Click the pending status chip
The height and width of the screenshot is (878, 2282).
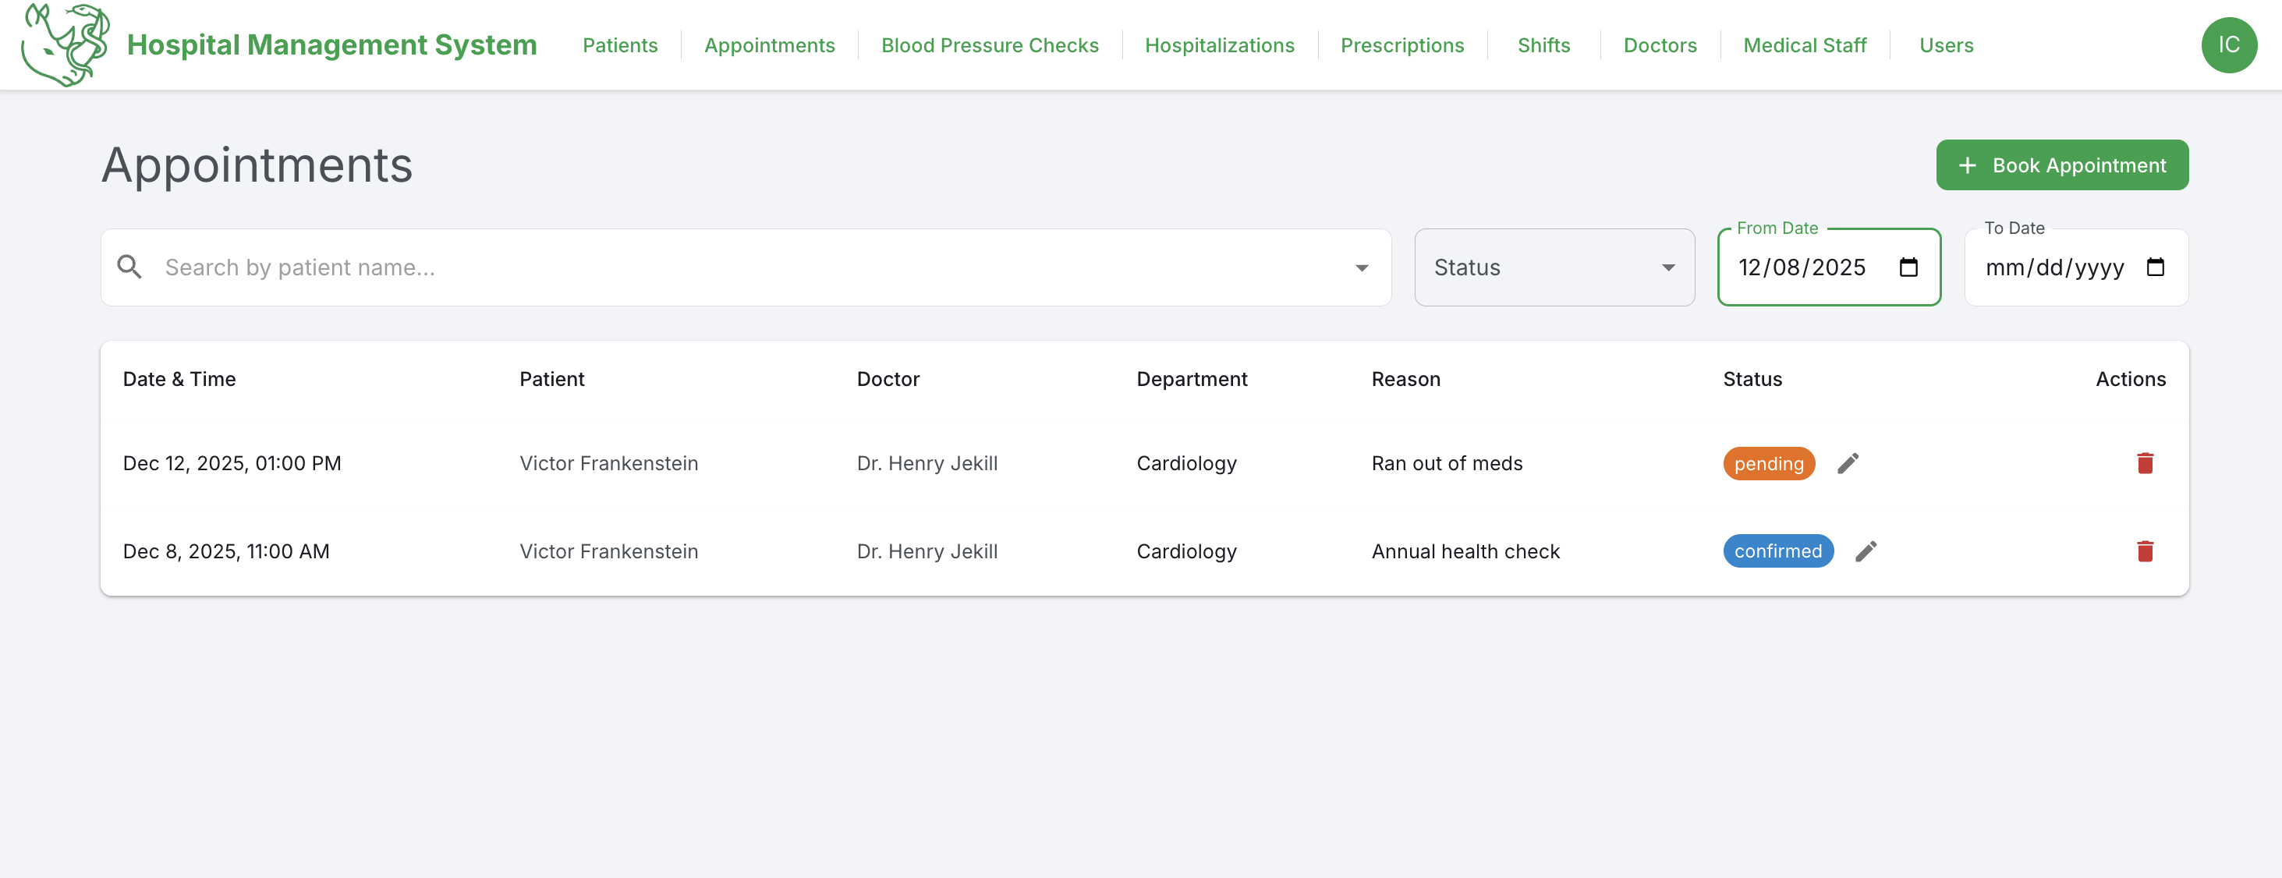[1768, 463]
